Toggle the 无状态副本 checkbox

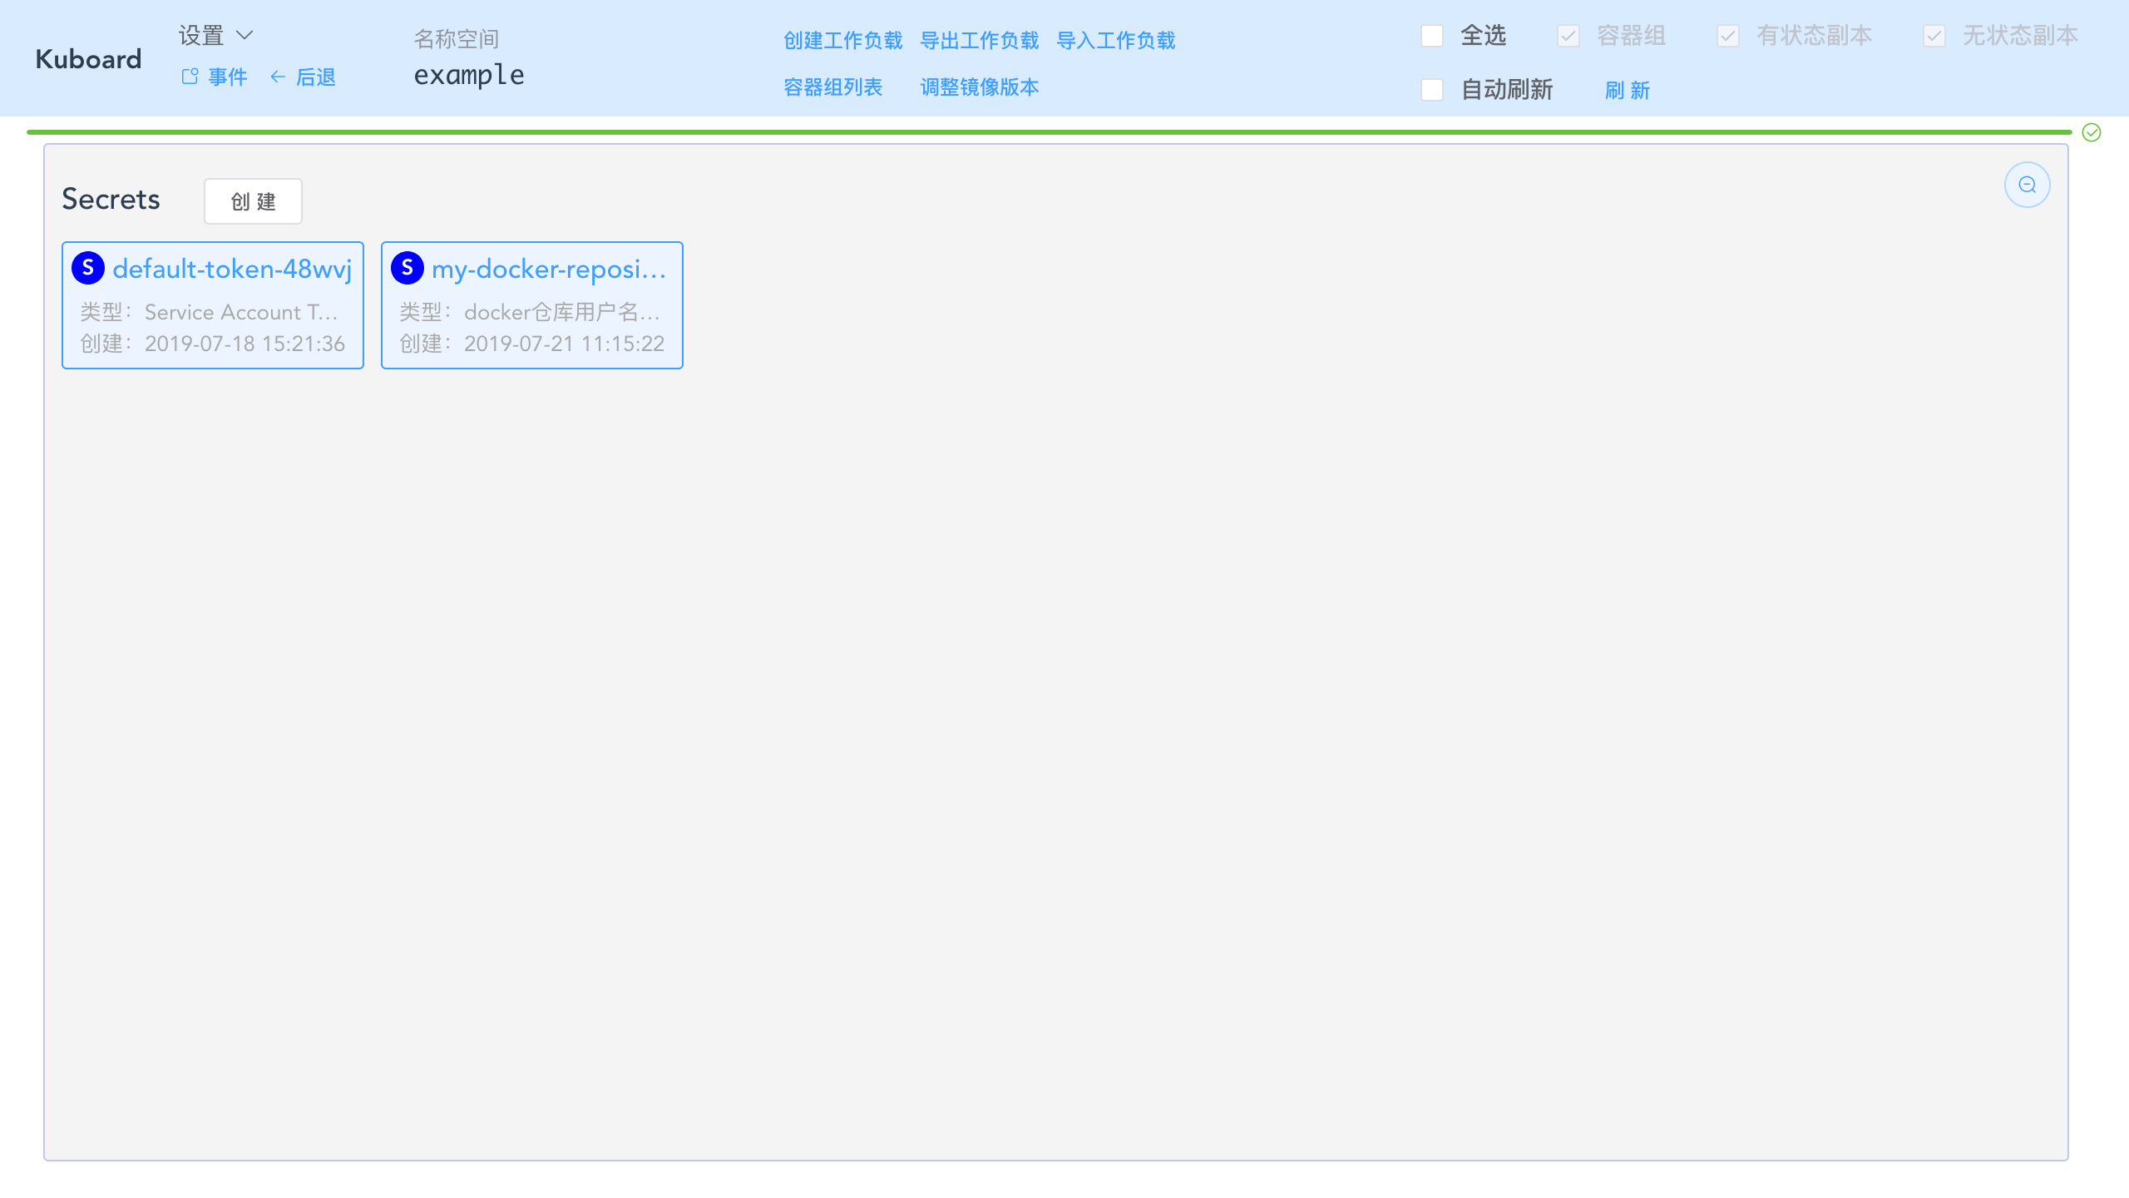pyautogui.click(x=1934, y=37)
